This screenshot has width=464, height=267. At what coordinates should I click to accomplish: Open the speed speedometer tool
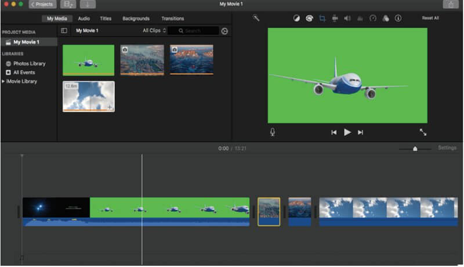[373, 19]
